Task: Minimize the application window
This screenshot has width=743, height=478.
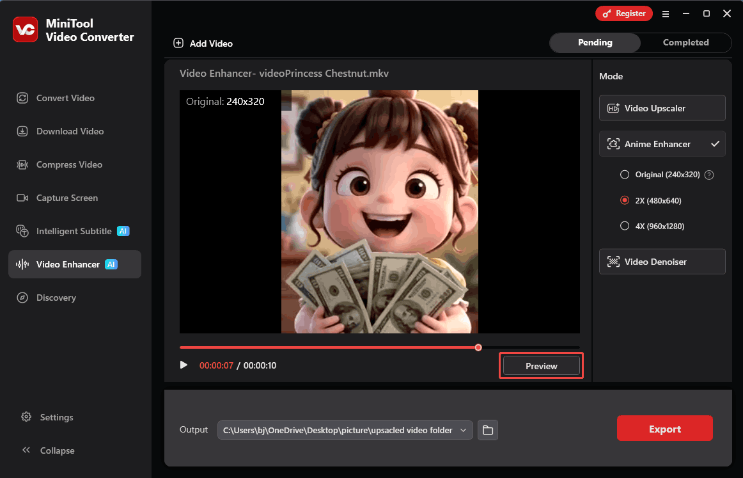Action: pyautogui.click(x=685, y=13)
